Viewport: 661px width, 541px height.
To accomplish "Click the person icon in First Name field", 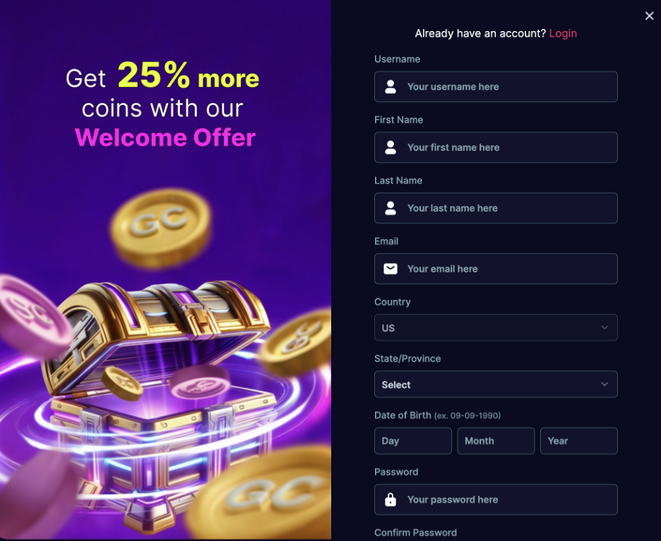I will 391,148.
